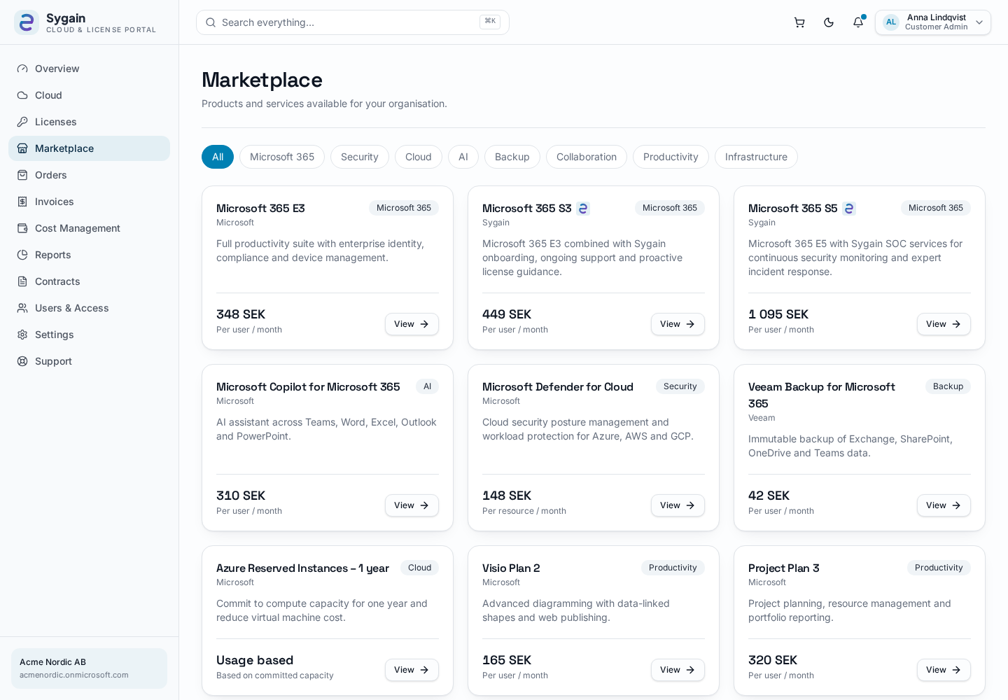Focus the Search everything field

353,22
